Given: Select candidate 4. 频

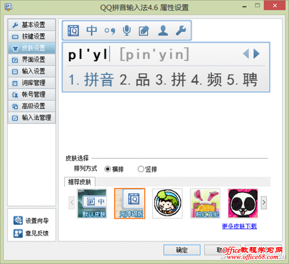Looking at the screenshot, I should (207, 80).
